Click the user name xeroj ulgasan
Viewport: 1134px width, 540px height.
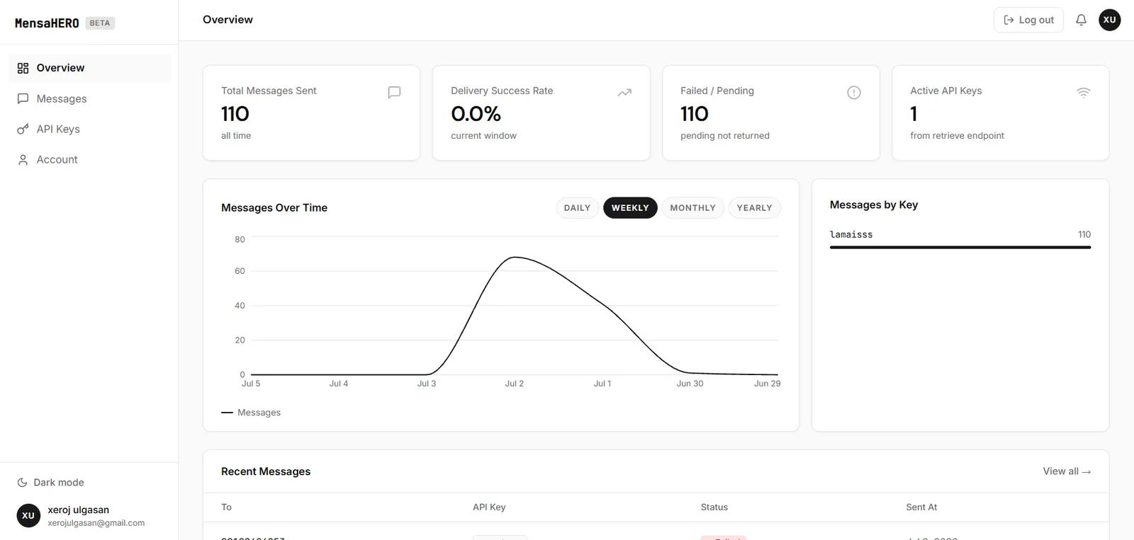tap(78, 510)
